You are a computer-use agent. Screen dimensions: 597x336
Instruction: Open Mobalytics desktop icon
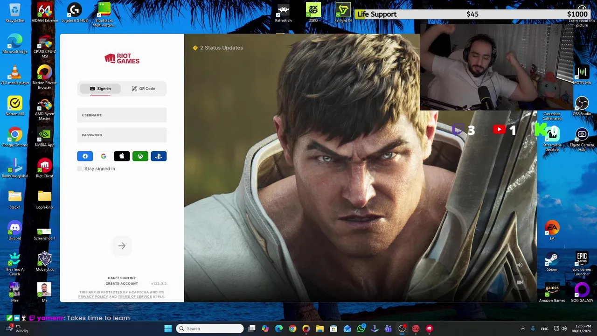45,262
